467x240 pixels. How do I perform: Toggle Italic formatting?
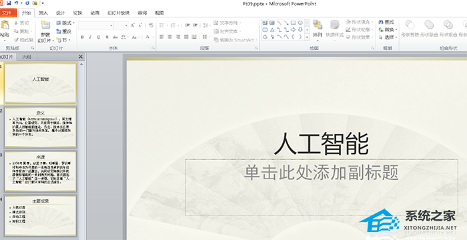(x=91, y=37)
